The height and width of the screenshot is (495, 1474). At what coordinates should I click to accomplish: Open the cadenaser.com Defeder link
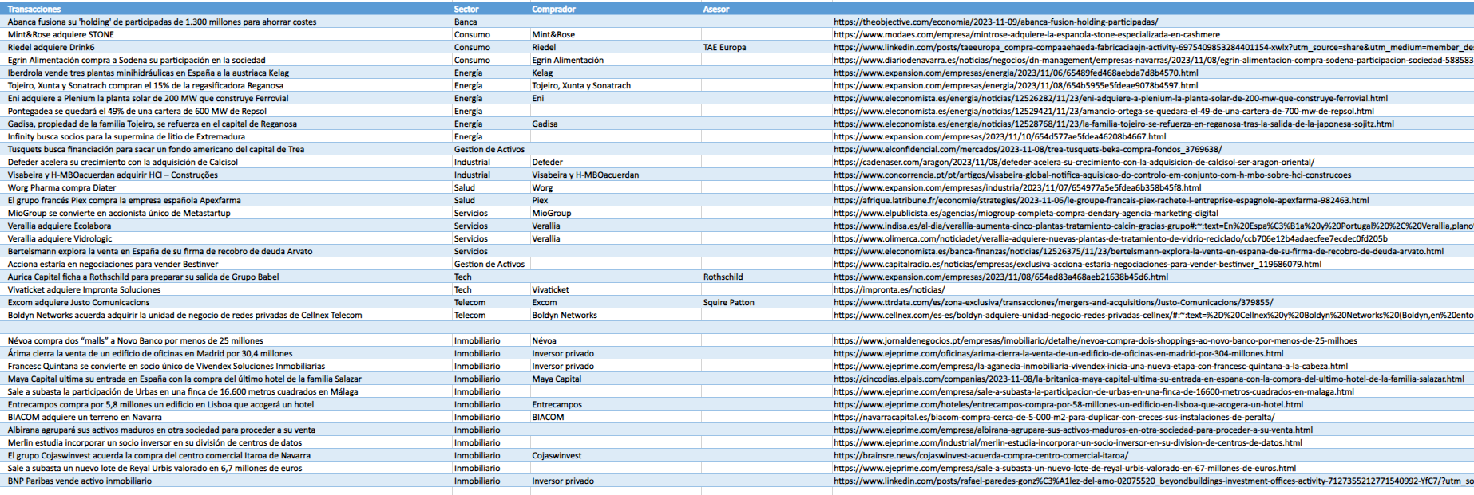click(x=1074, y=162)
